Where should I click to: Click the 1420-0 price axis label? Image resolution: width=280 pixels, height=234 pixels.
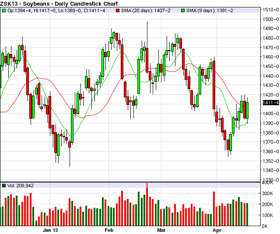click(271, 95)
